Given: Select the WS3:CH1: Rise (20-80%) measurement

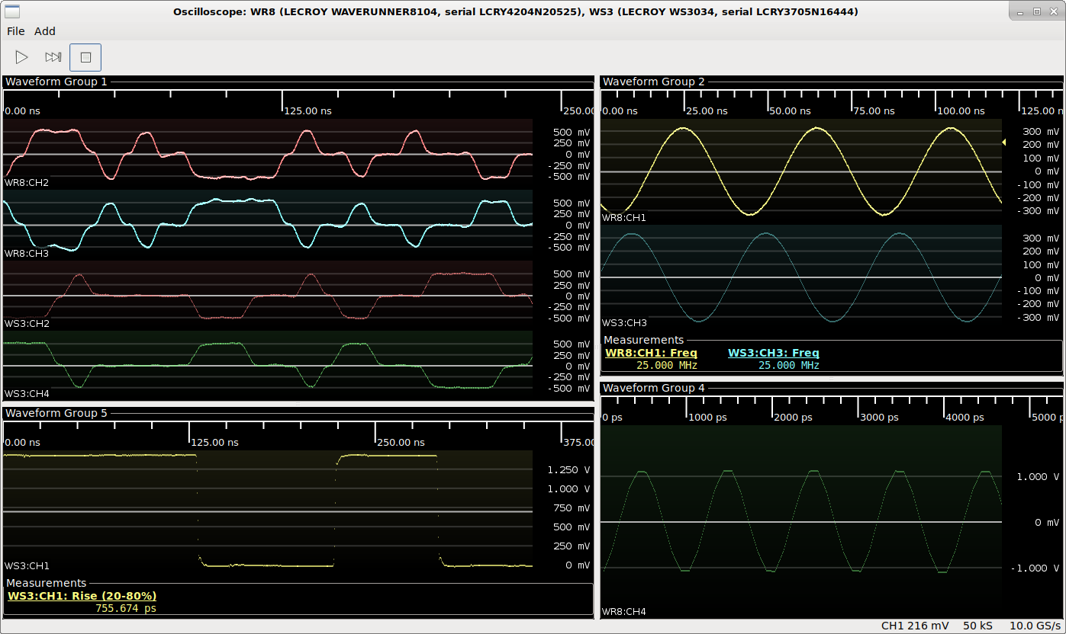Looking at the screenshot, I should pos(82,596).
